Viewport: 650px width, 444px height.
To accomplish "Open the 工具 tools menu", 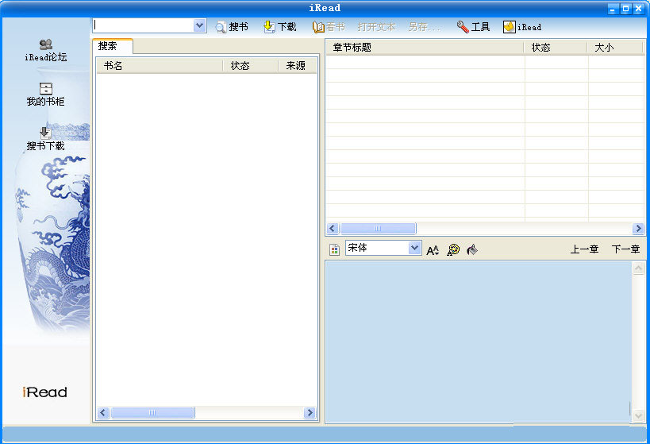I will pyautogui.click(x=473, y=27).
